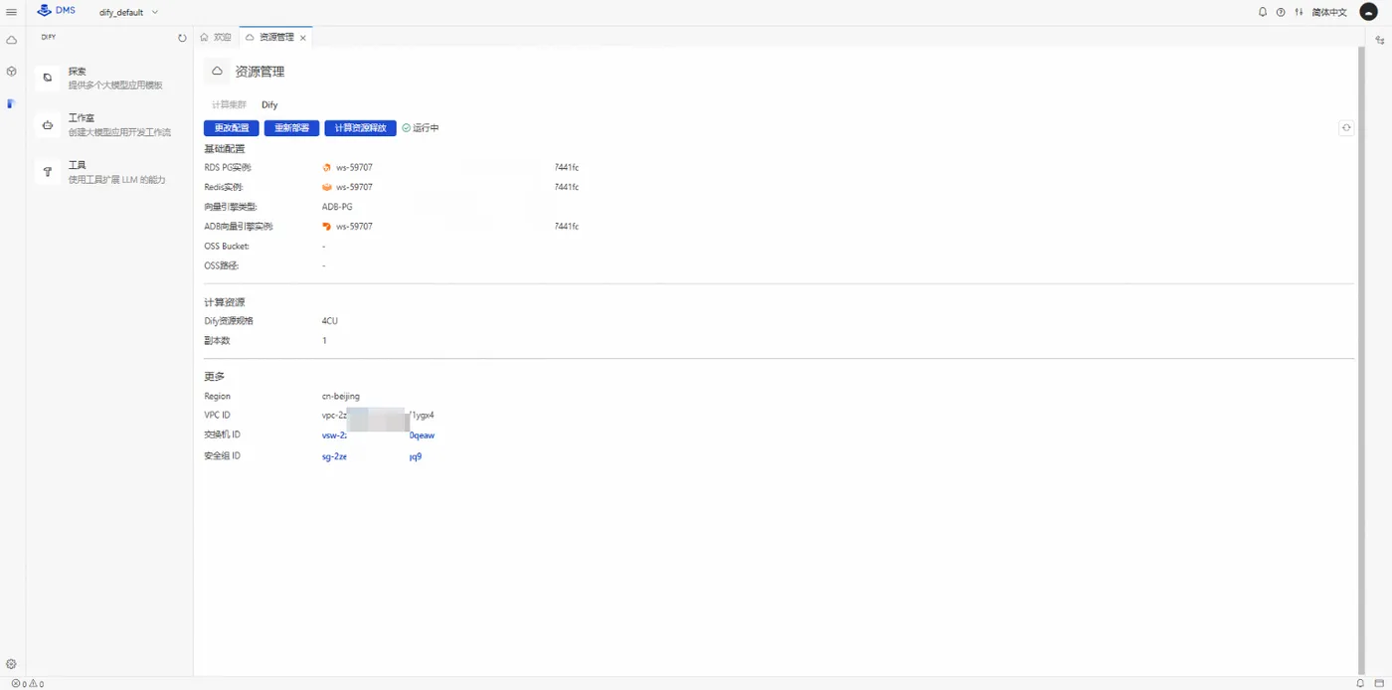The image size is (1392, 690).
Task: Select the 4CU Dify资源规格 value
Action: click(x=330, y=321)
